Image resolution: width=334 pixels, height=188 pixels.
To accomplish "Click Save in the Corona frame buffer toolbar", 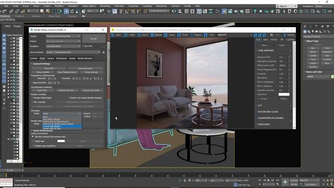I will point(116,35).
